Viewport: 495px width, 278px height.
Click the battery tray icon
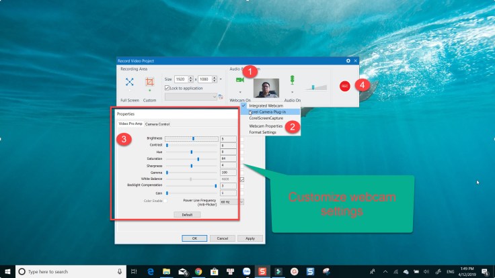(x=416, y=272)
